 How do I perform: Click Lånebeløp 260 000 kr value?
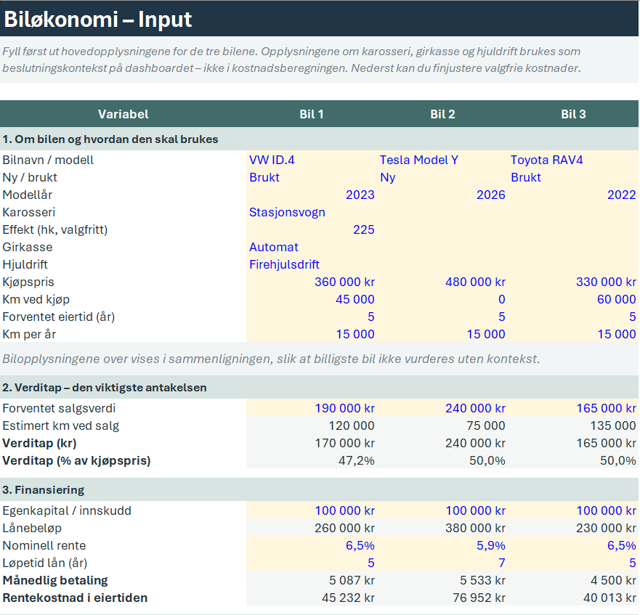(x=344, y=528)
